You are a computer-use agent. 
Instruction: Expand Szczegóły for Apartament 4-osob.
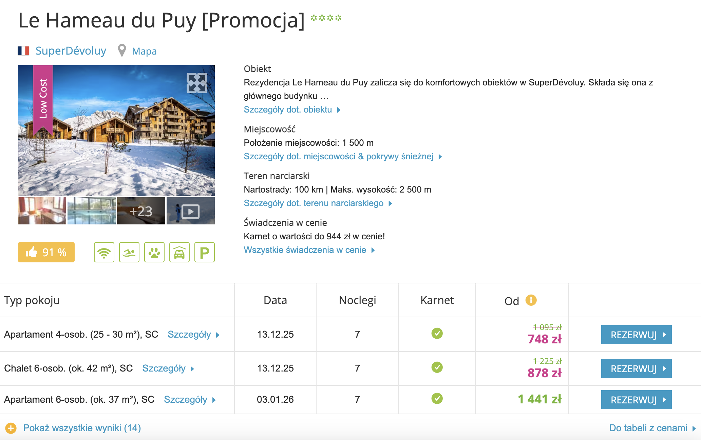193,335
